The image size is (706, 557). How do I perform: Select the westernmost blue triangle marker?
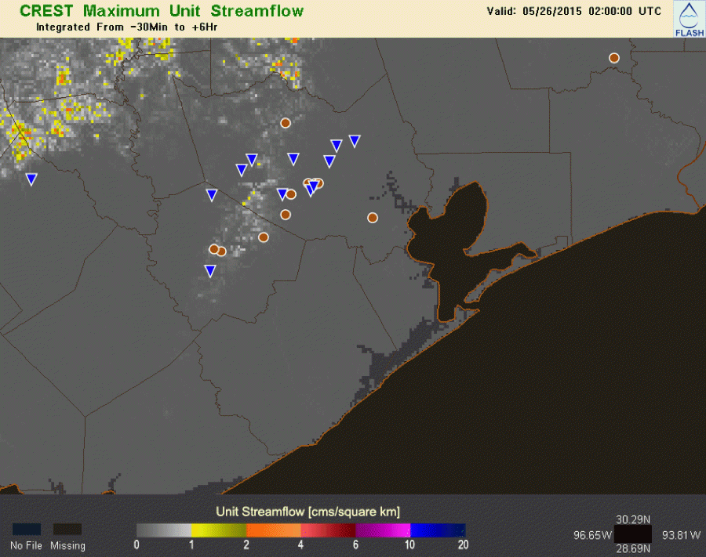coord(31,179)
